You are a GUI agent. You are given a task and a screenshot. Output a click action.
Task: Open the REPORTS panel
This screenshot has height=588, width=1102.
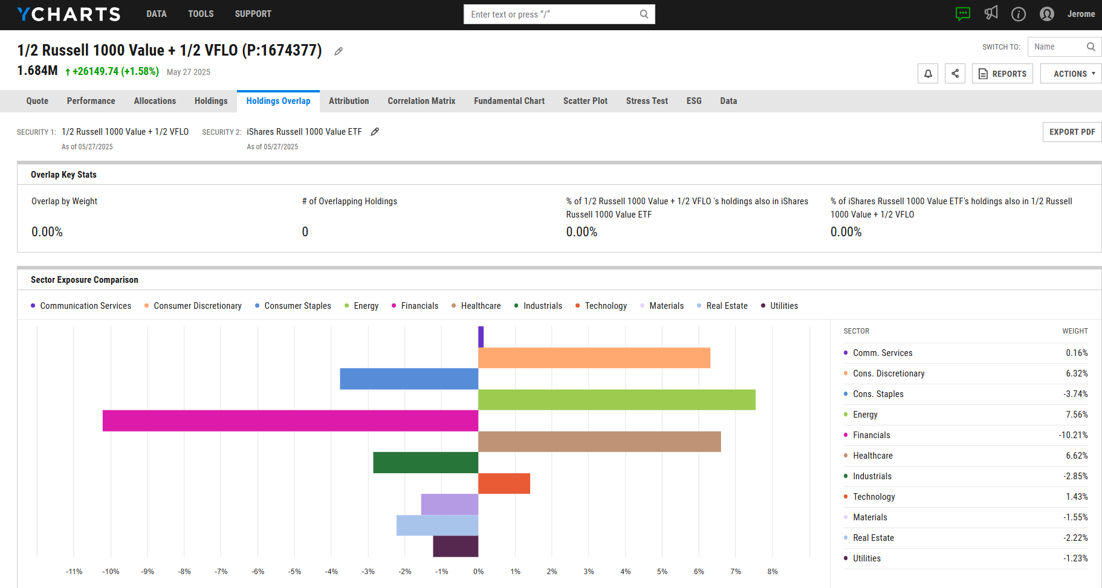pos(1002,73)
